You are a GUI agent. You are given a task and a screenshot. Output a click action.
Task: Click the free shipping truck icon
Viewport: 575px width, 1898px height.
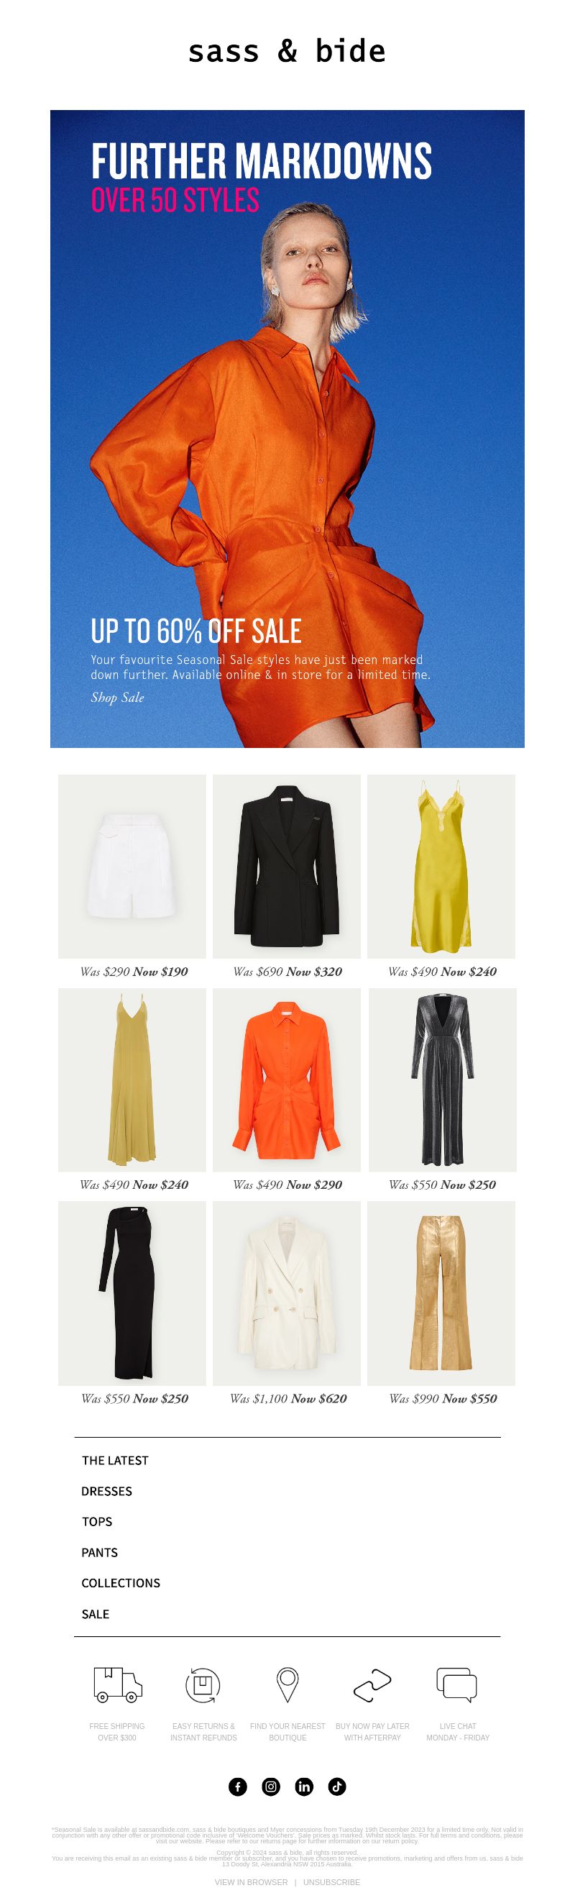[118, 1686]
